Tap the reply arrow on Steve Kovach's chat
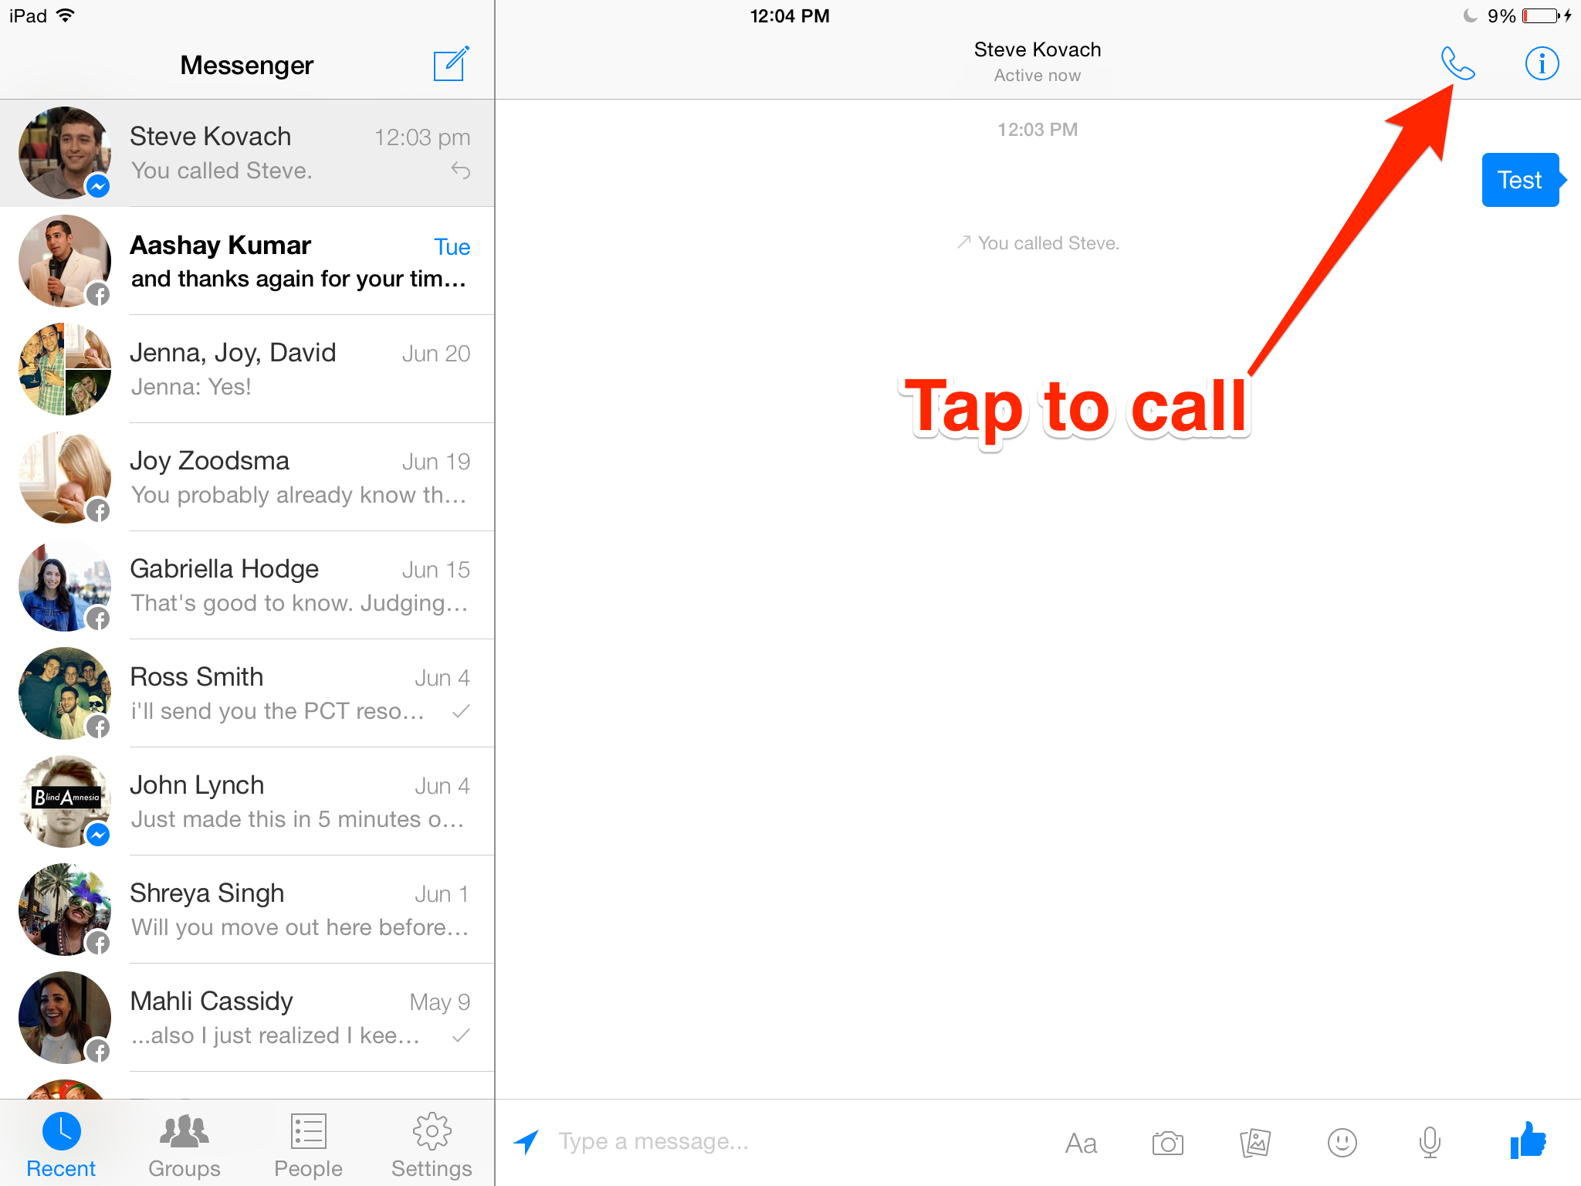1581x1186 pixels. [x=461, y=171]
